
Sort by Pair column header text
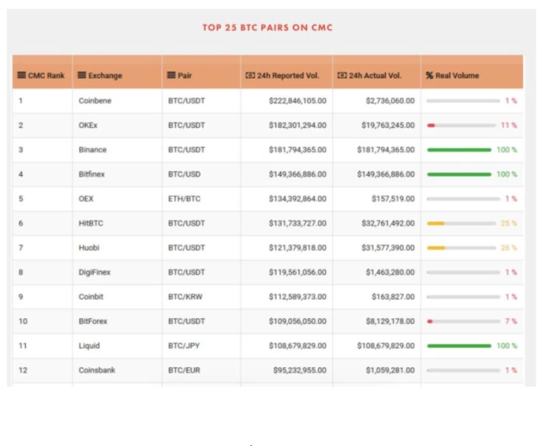tap(185, 76)
